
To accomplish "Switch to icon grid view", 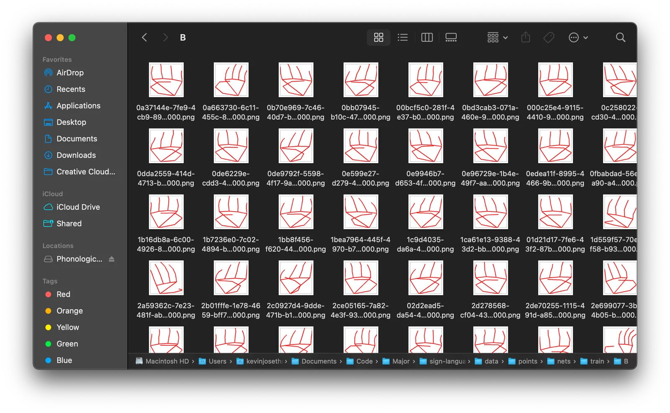I will pyautogui.click(x=379, y=38).
